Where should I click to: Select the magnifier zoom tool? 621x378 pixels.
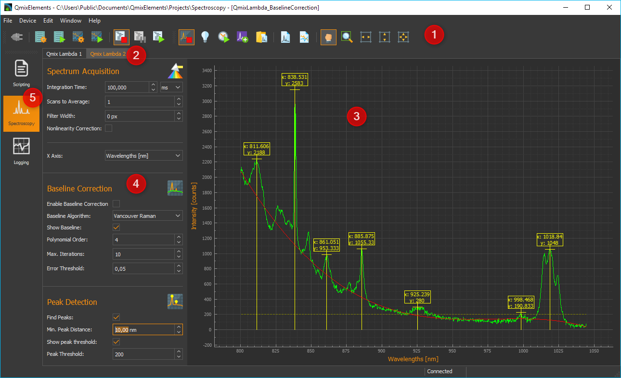(x=347, y=37)
